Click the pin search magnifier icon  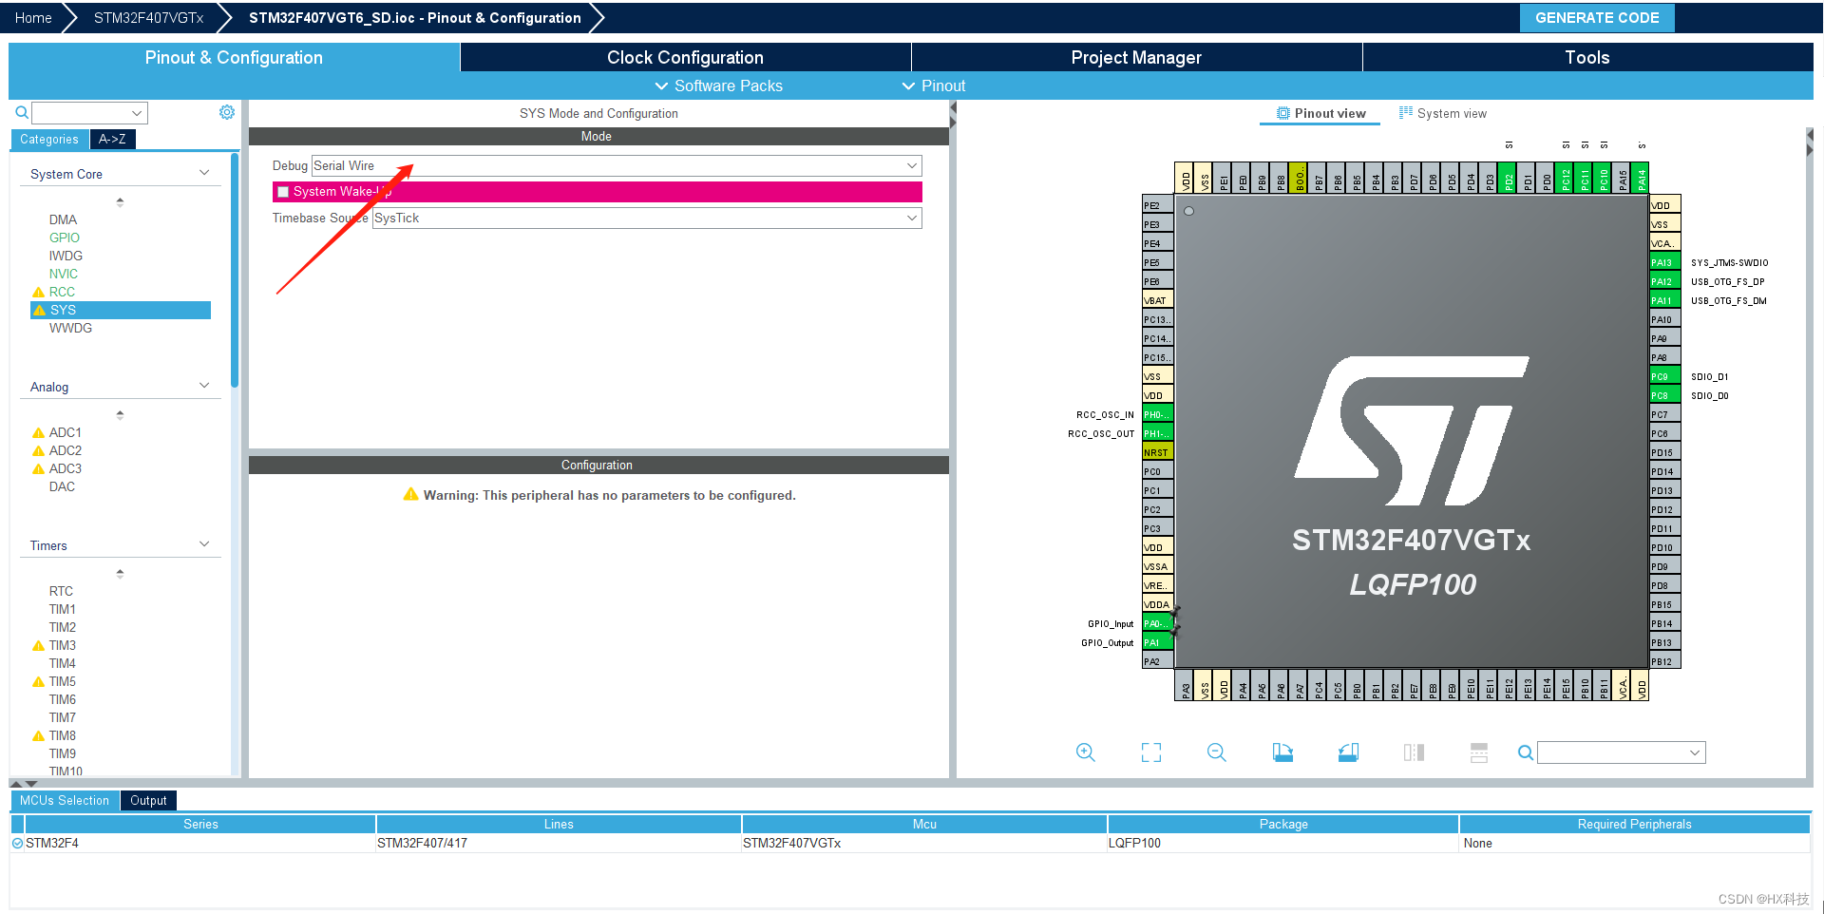point(1525,752)
